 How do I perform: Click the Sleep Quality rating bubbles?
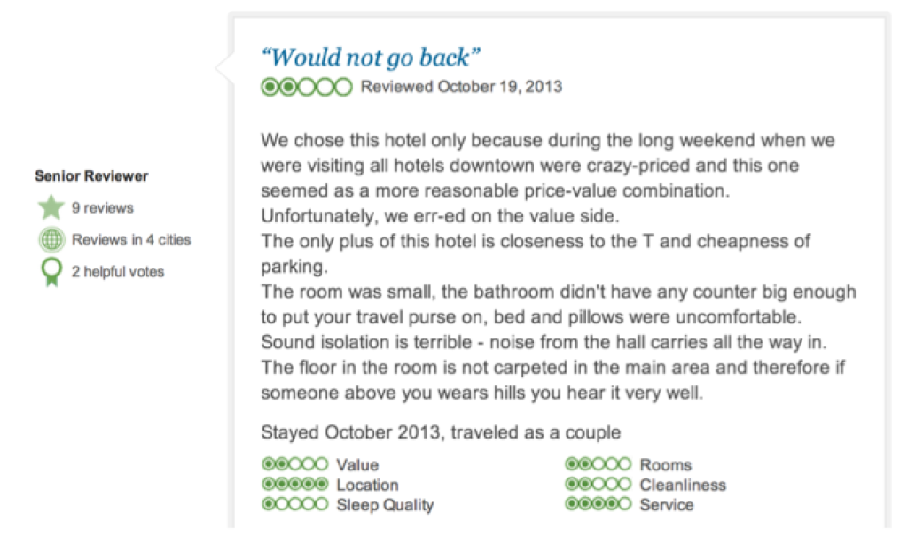point(294,504)
